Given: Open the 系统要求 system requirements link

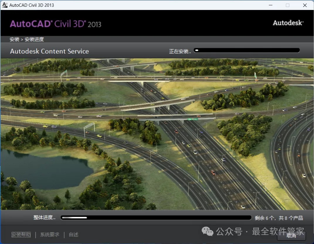Looking at the screenshot, I should point(50,235).
